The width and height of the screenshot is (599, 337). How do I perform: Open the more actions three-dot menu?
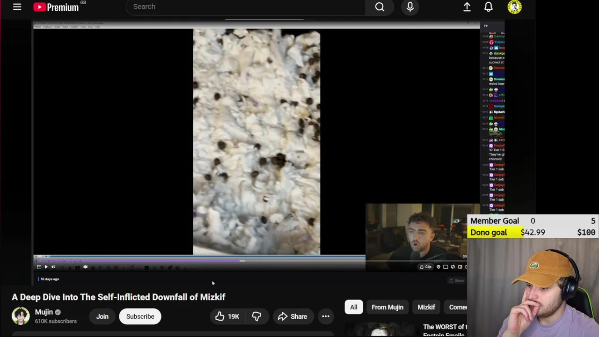(x=326, y=316)
